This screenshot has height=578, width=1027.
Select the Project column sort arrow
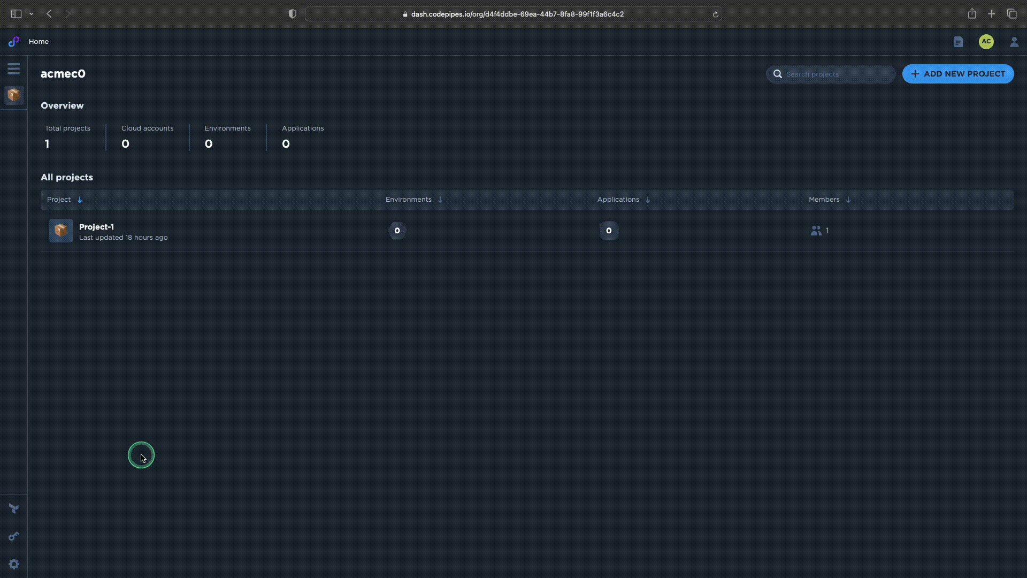click(80, 199)
